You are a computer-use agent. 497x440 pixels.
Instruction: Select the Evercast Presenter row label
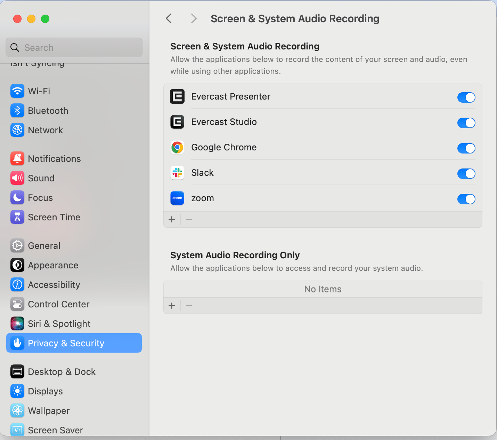[x=231, y=96]
